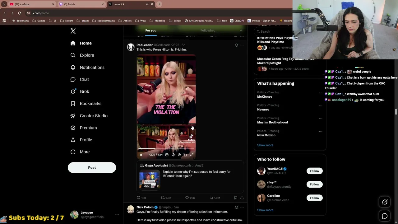The height and width of the screenshot is (224, 398).
Task: View analytics for RedLeader post
Action: [x=215, y=198]
